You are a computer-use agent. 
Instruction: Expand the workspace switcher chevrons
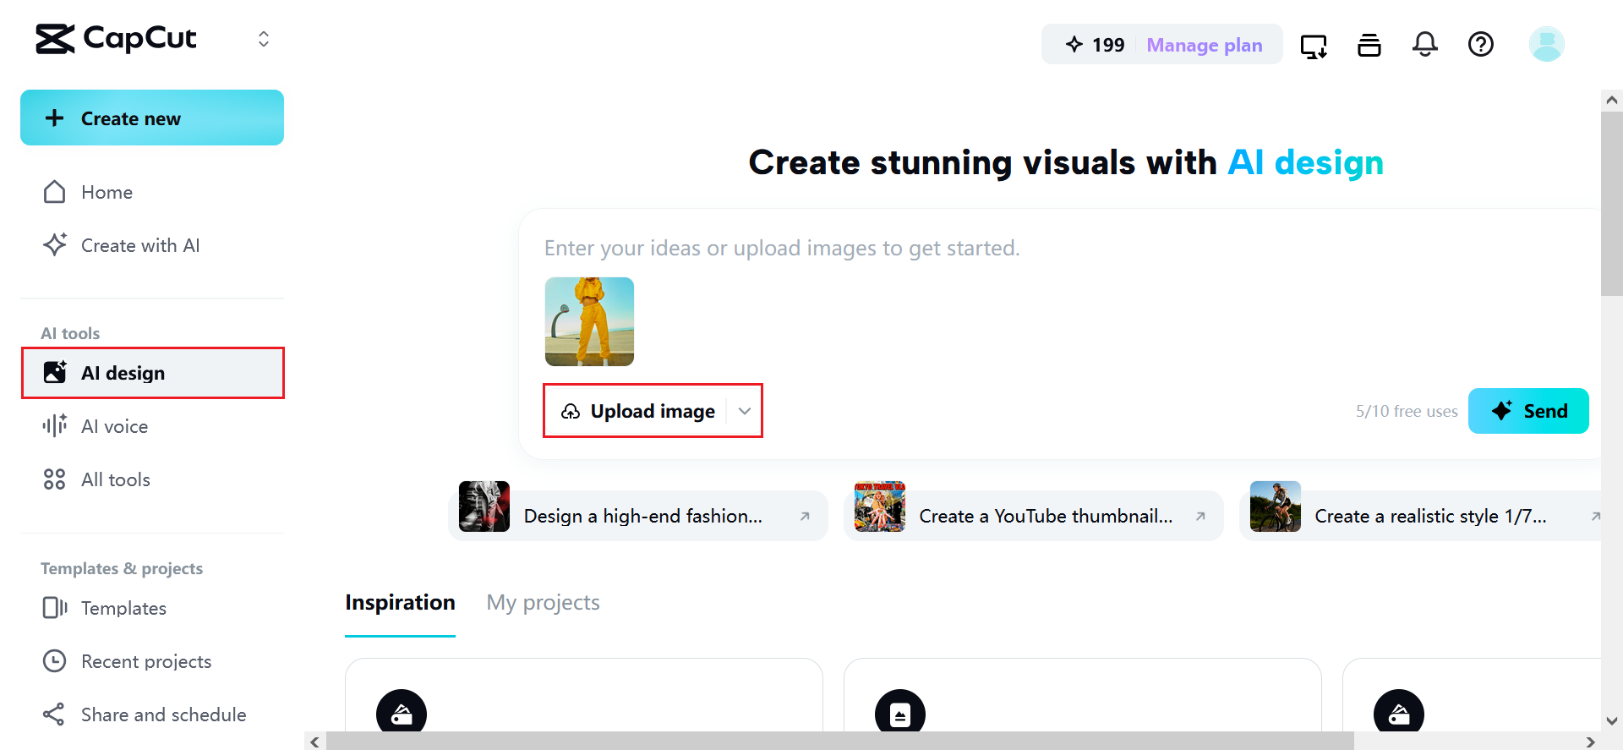[x=264, y=39]
